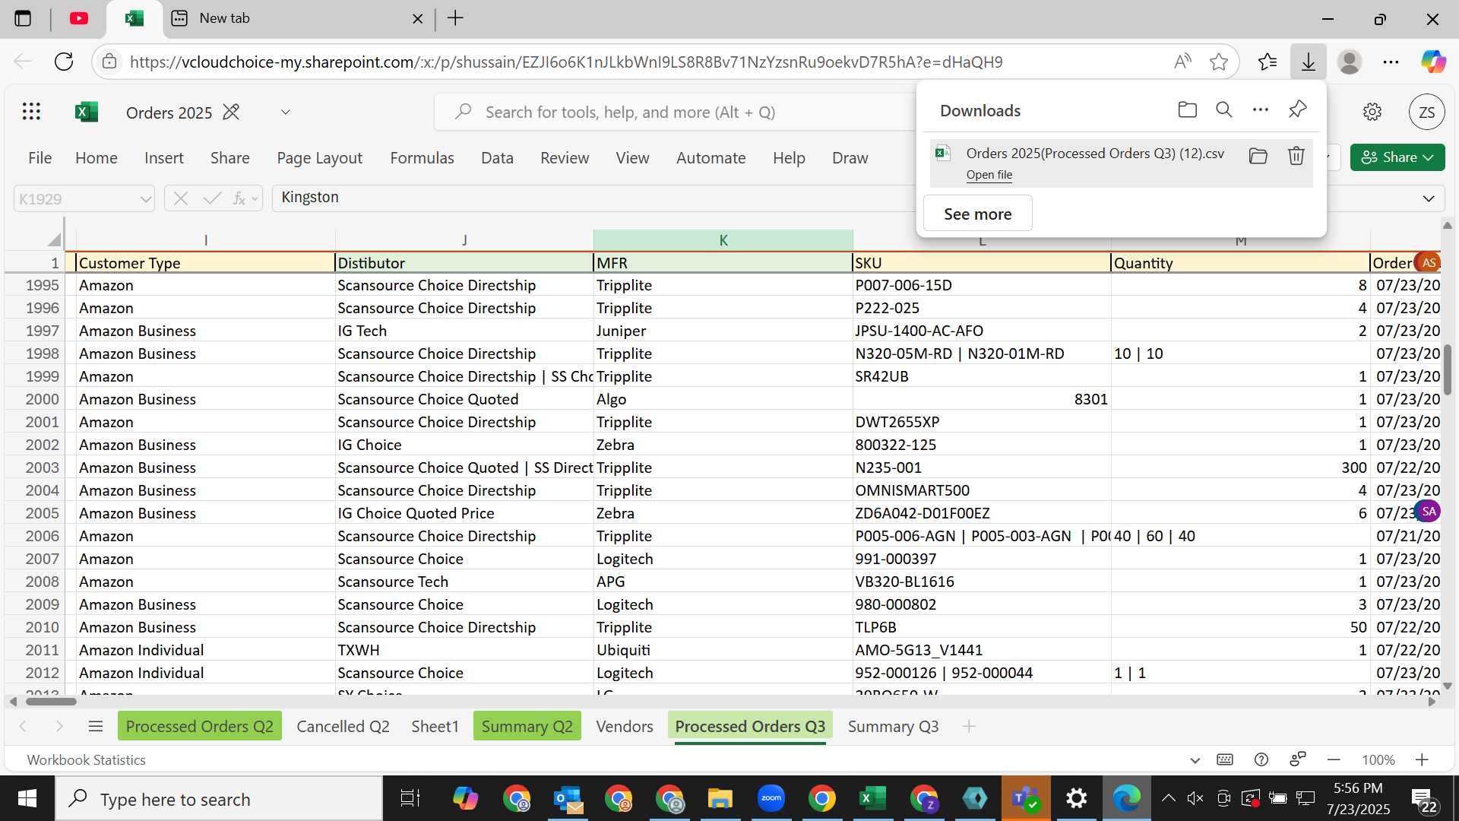Switch to the Summary Q2 sheet

pyautogui.click(x=527, y=726)
